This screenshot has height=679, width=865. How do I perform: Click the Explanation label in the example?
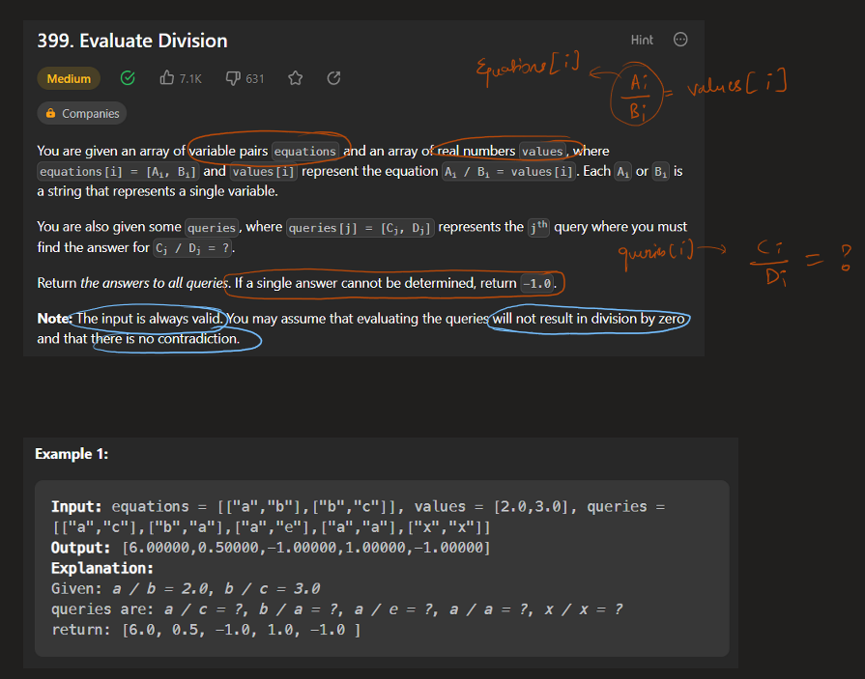click(102, 568)
